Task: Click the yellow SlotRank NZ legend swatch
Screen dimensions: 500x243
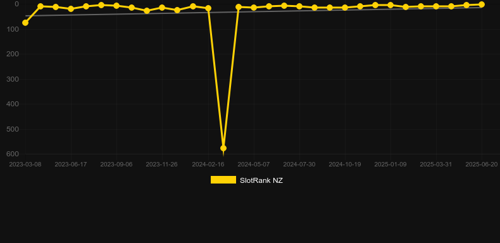Action: [x=223, y=180]
